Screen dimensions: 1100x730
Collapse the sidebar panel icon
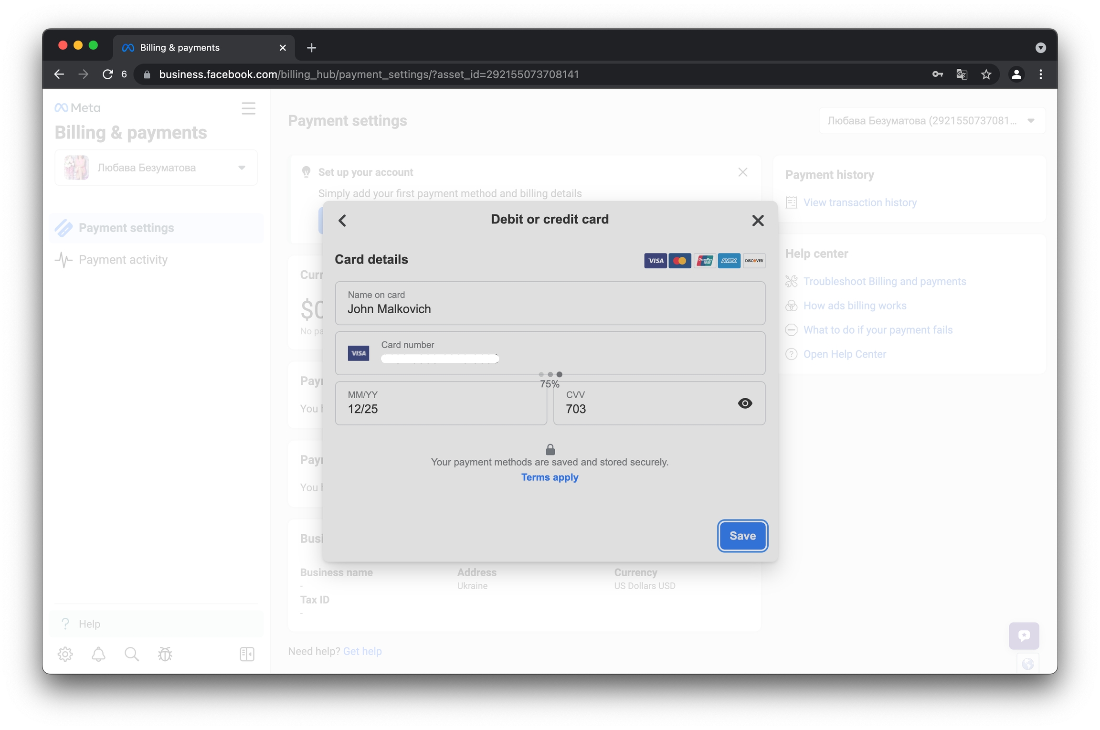247,654
